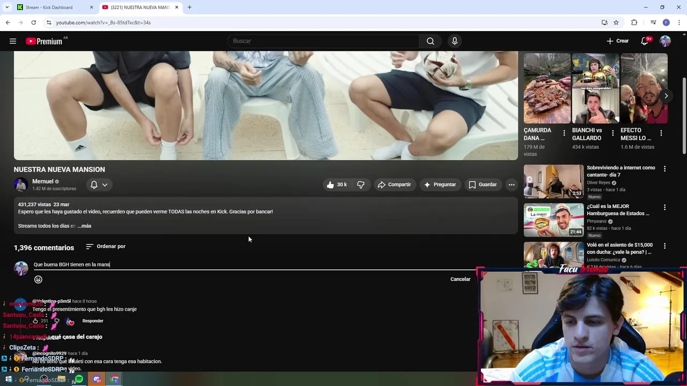Focus the Buscar search field
Screen dimensions: 687x386
point(324,41)
